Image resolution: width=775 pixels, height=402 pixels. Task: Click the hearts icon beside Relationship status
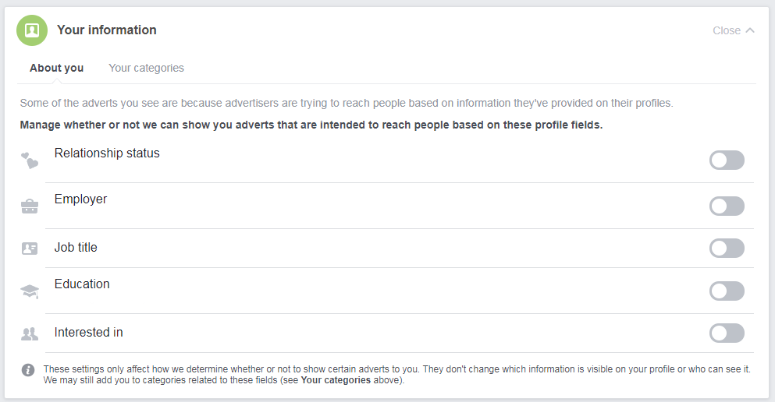(x=30, y=161)
